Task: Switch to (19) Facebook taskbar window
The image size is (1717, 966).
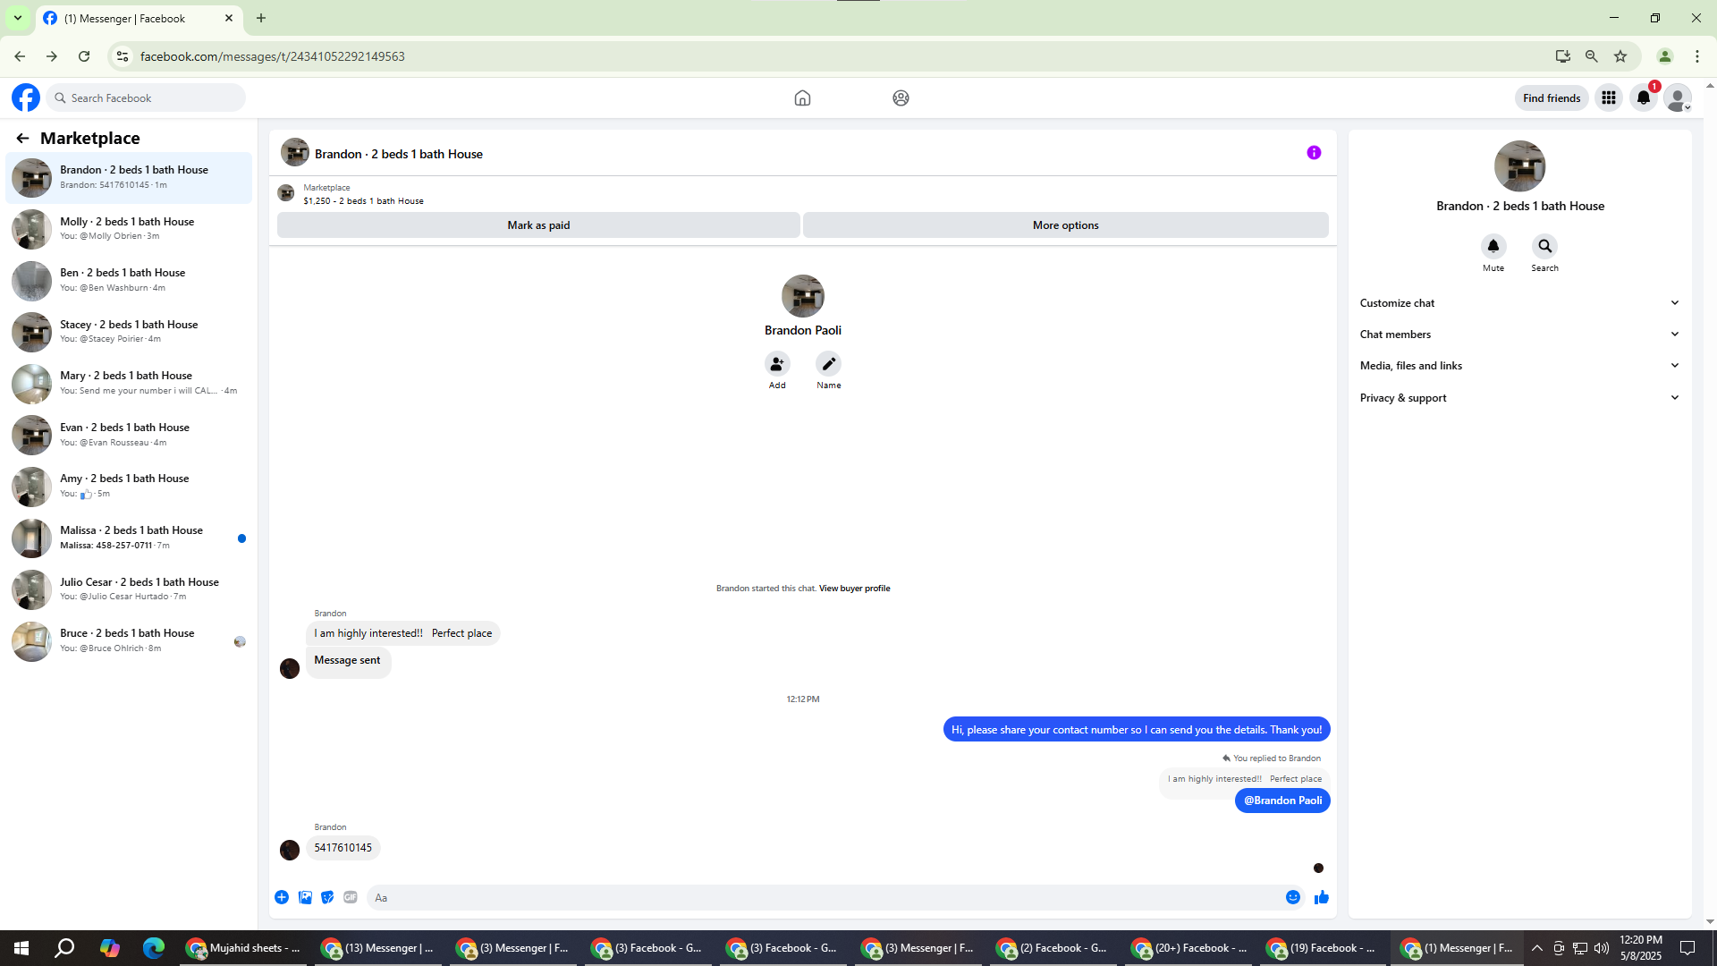Action: (1324, 948)
